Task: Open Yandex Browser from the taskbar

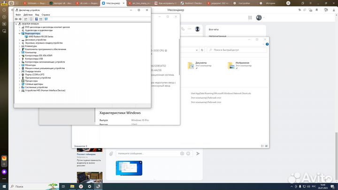Action: click(81, 187)
